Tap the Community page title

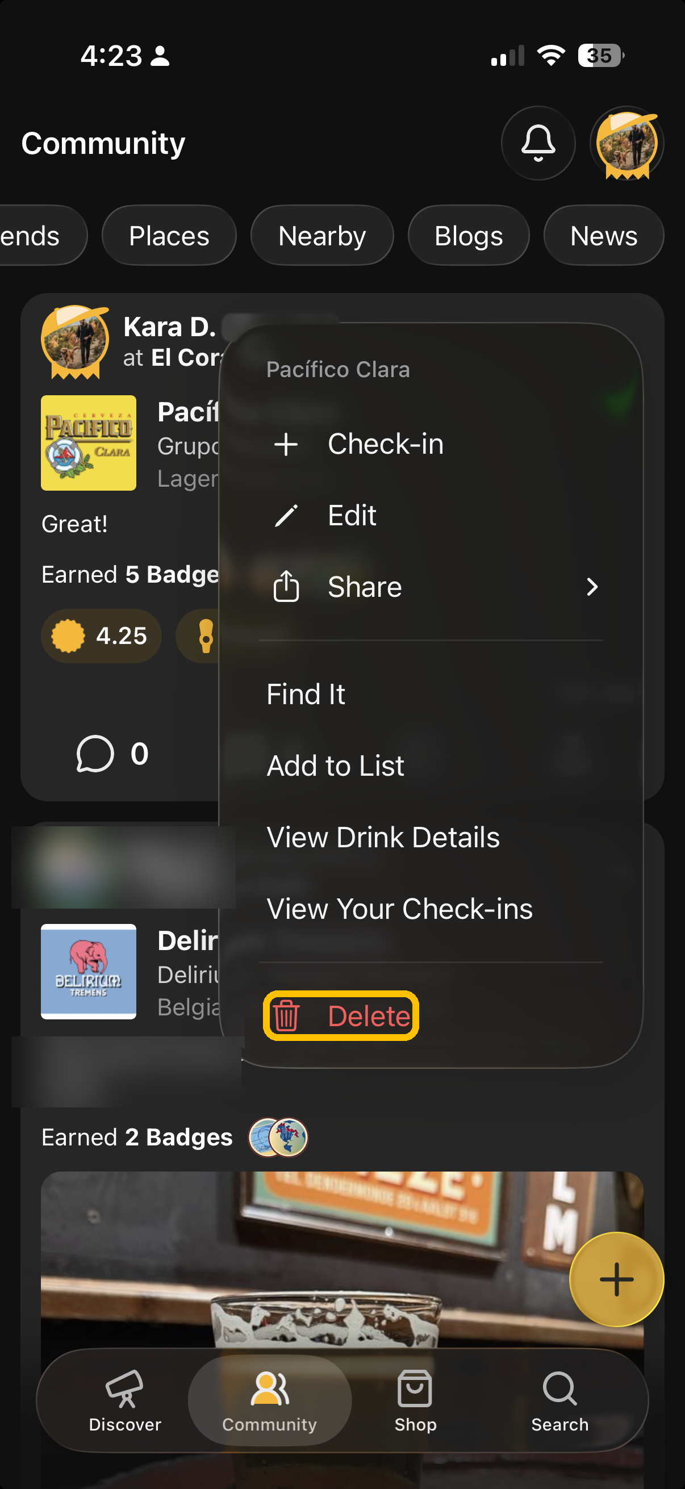click(103, 143)
